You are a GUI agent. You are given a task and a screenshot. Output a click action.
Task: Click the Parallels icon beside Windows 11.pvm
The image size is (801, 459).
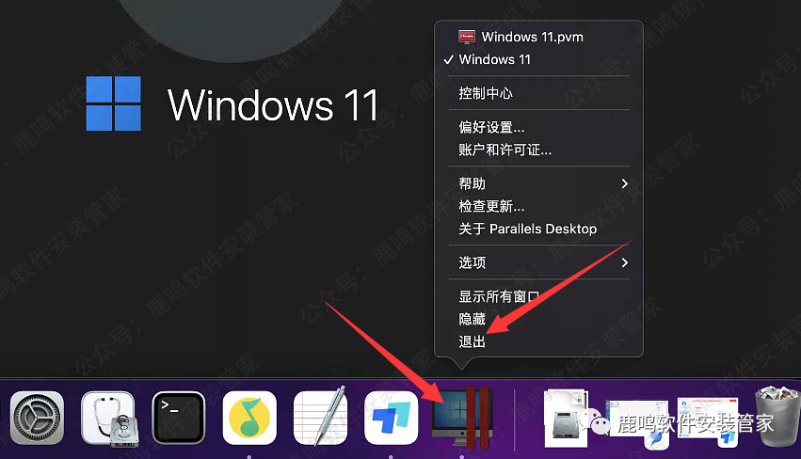pos(467,37)
